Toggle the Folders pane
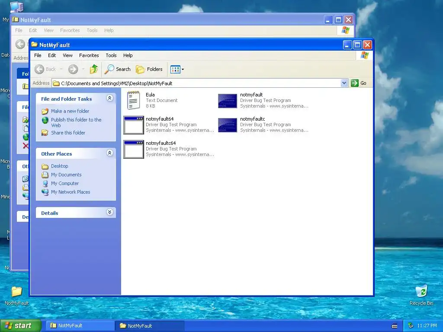443x332 pixels. 149,69
